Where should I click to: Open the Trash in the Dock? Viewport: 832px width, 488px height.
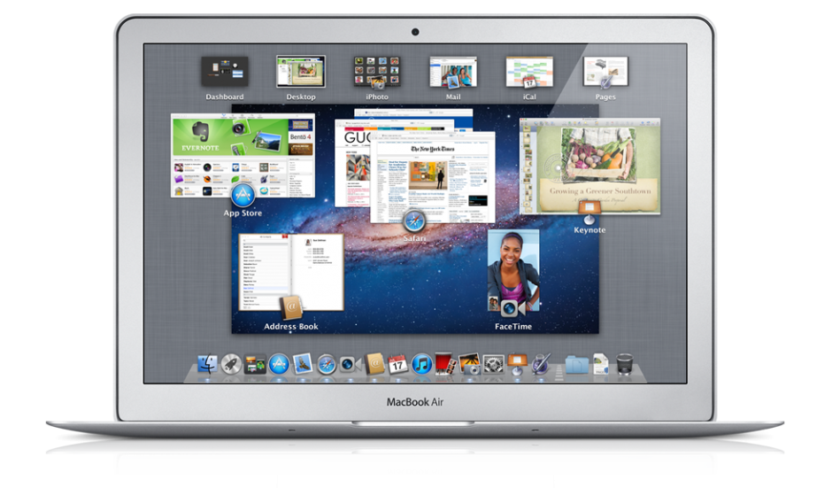point(625,363)
